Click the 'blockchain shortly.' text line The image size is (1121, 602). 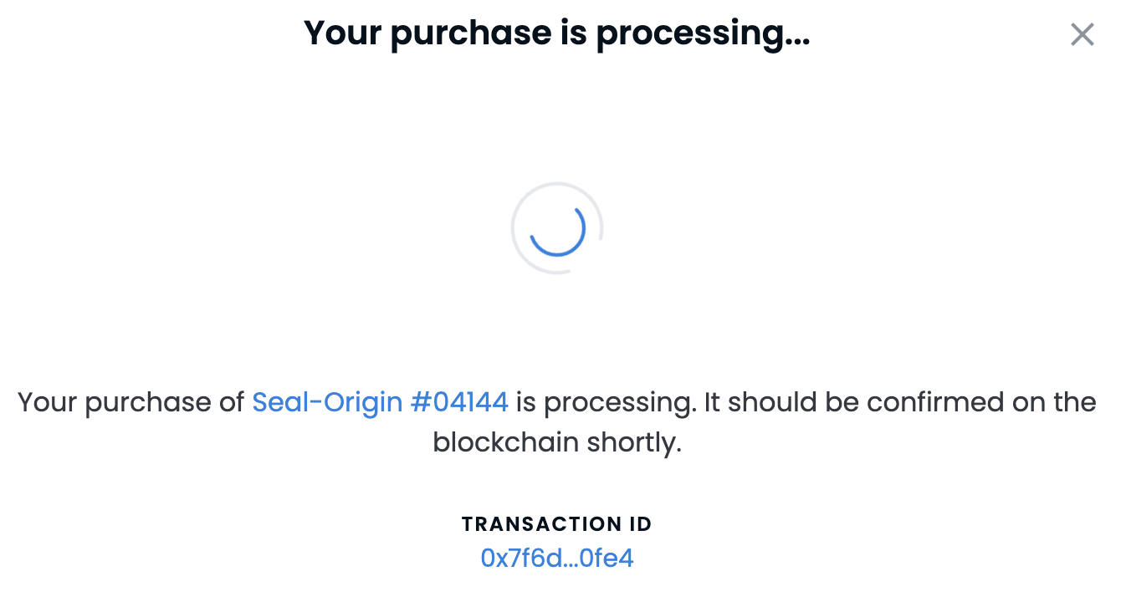pyautogui.click(x=557, y=442)
